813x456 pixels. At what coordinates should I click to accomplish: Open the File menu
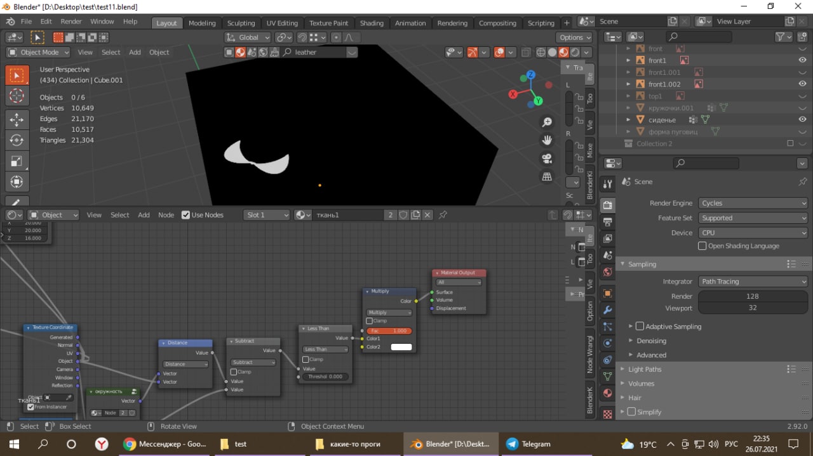[x=26, y=22]
